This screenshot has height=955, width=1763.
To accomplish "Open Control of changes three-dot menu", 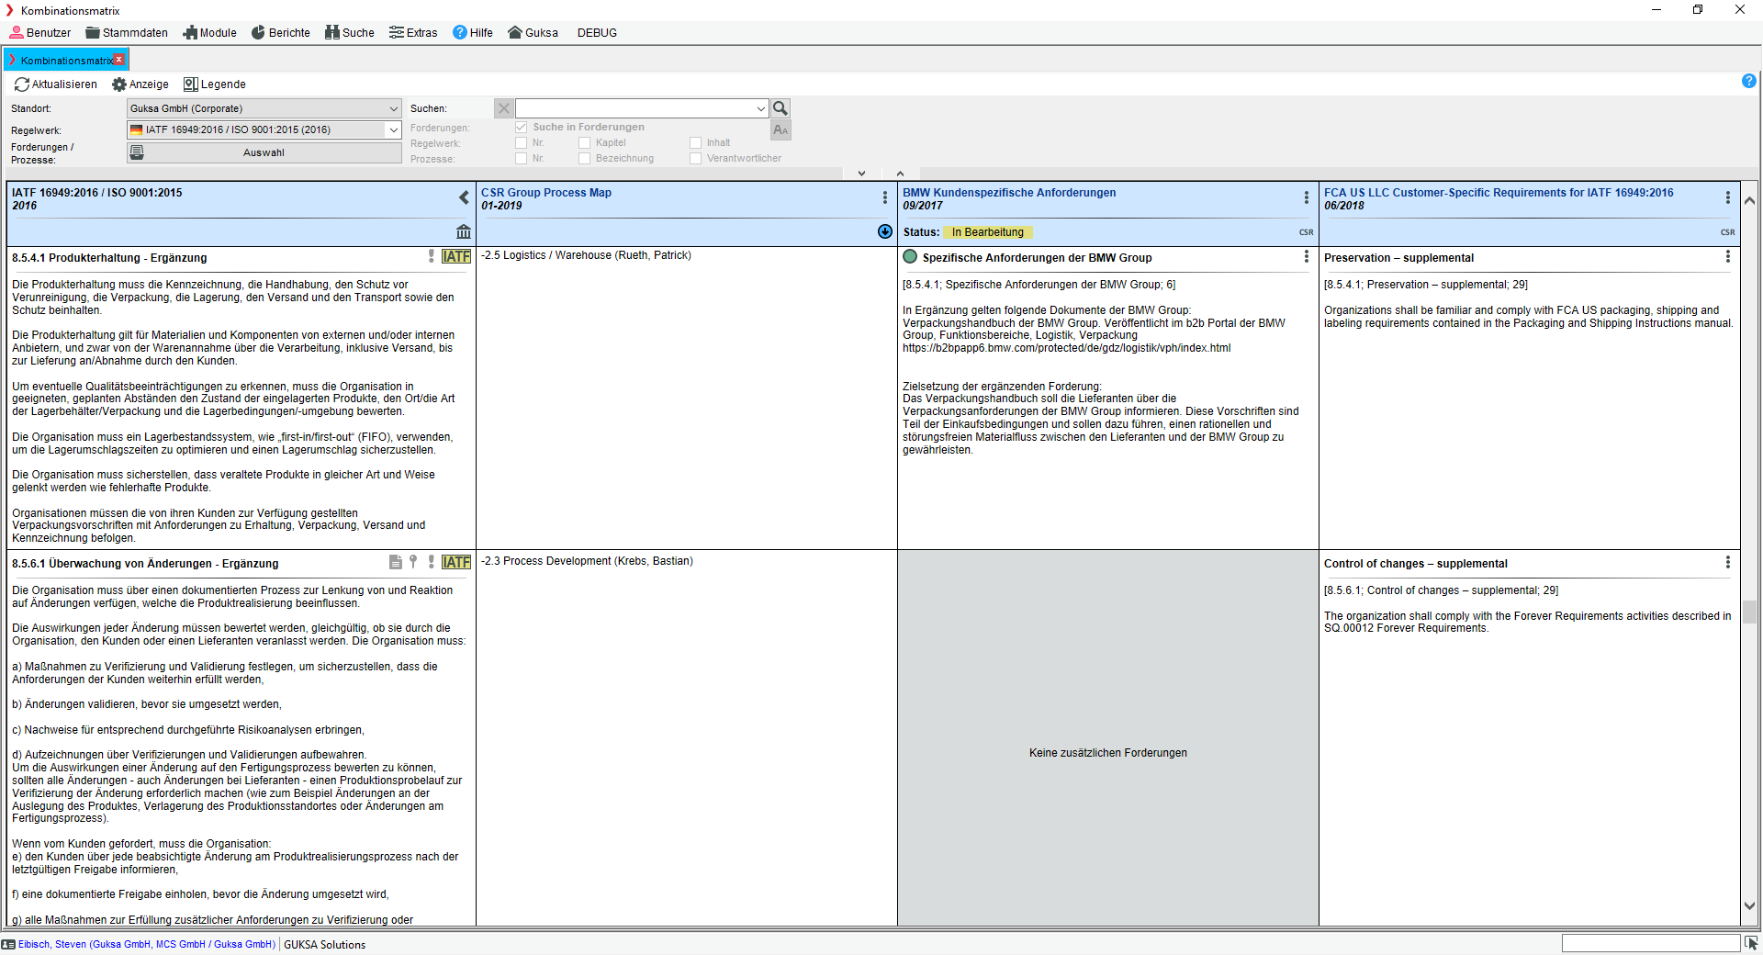I will coord(1728,562).
